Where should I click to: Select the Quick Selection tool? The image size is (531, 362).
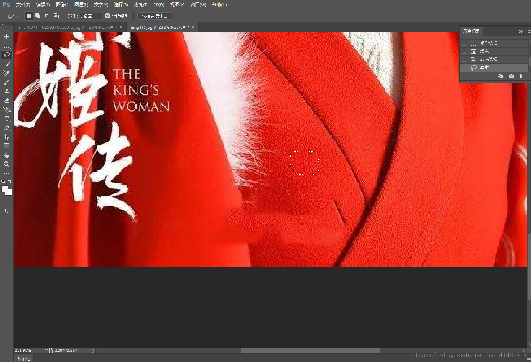coord(7,64)
